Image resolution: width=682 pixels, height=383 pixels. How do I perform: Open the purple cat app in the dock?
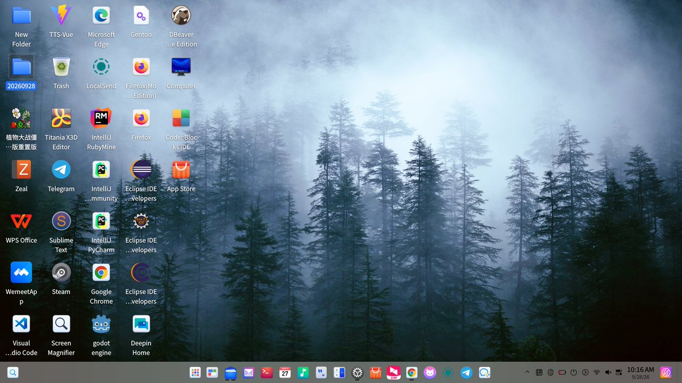(x=430, y=373)
